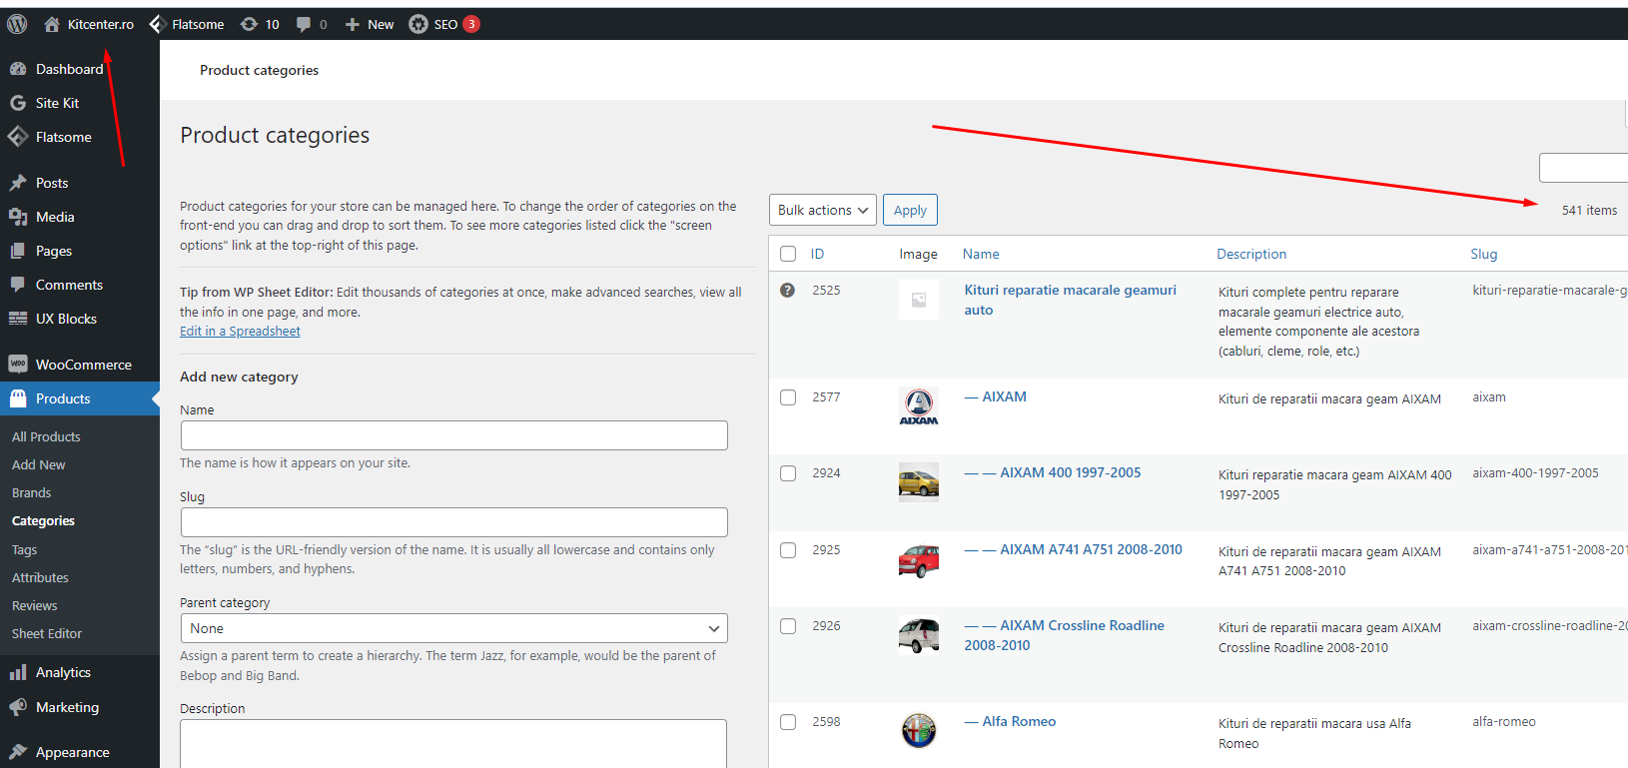The width and height of the screenshot is (1628, 768).
Task: Click the Dashboard gauge icon in sidebar
Action: 18,69
